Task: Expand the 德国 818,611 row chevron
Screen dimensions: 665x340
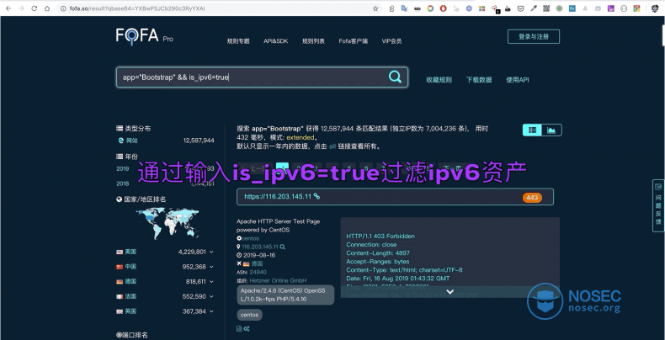Action: pyautogui.click(x=211, y=281)
